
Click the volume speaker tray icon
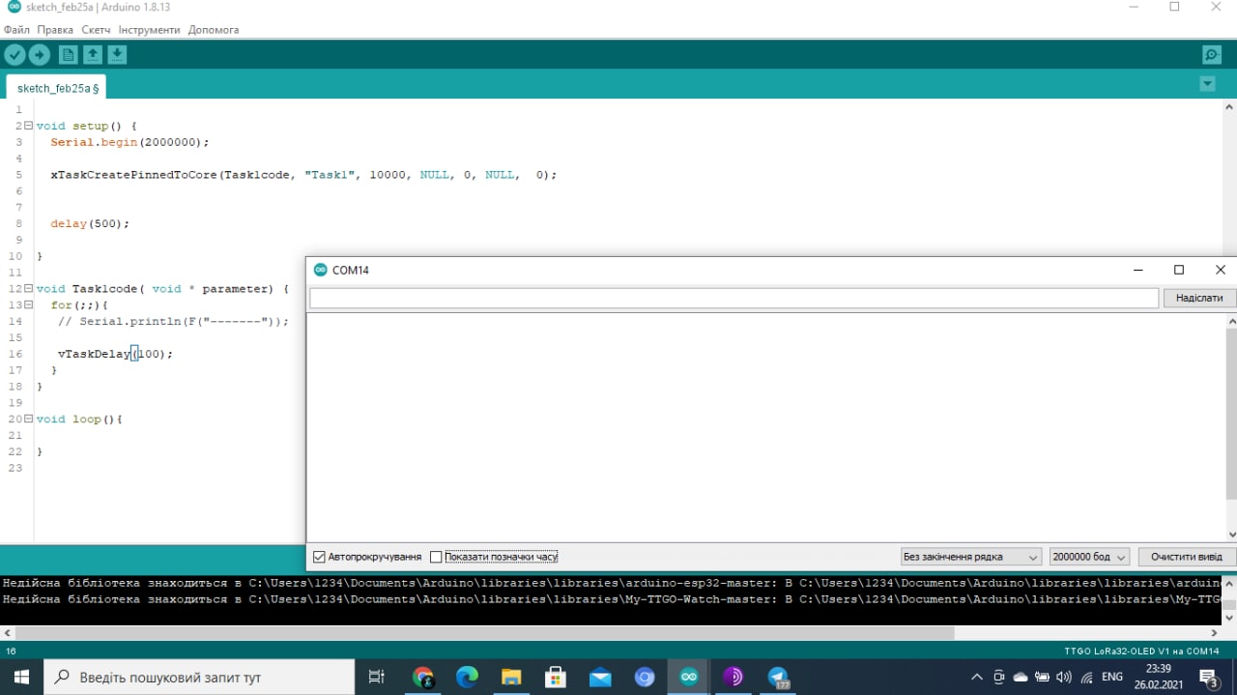(1064, 677)
